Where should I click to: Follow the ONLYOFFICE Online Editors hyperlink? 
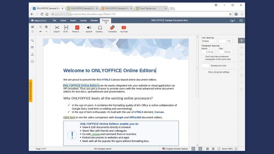81,86
